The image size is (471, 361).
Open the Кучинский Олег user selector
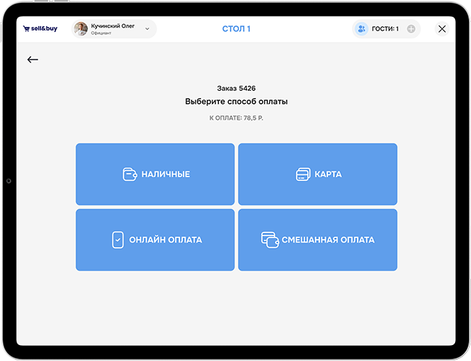(x=114, y=29)
